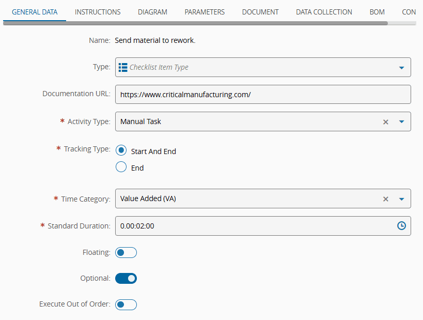The image size is (423, 320).
Task: Switch to the BOM tab
Action: tap(377, 11)
